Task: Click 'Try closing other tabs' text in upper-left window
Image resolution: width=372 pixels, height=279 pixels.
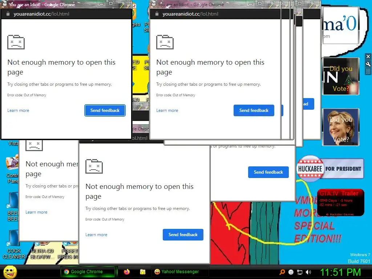Action: (59, 84)
